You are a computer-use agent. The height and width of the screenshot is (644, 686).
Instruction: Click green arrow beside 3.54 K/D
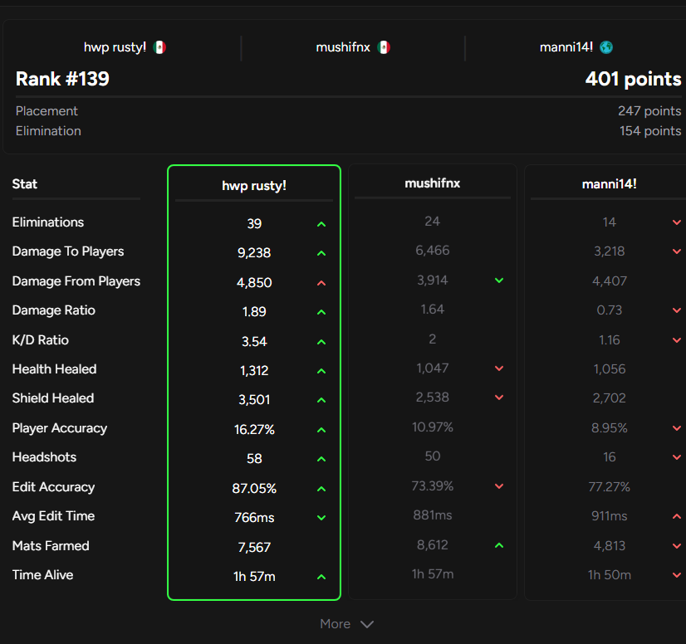coord(321,342)
